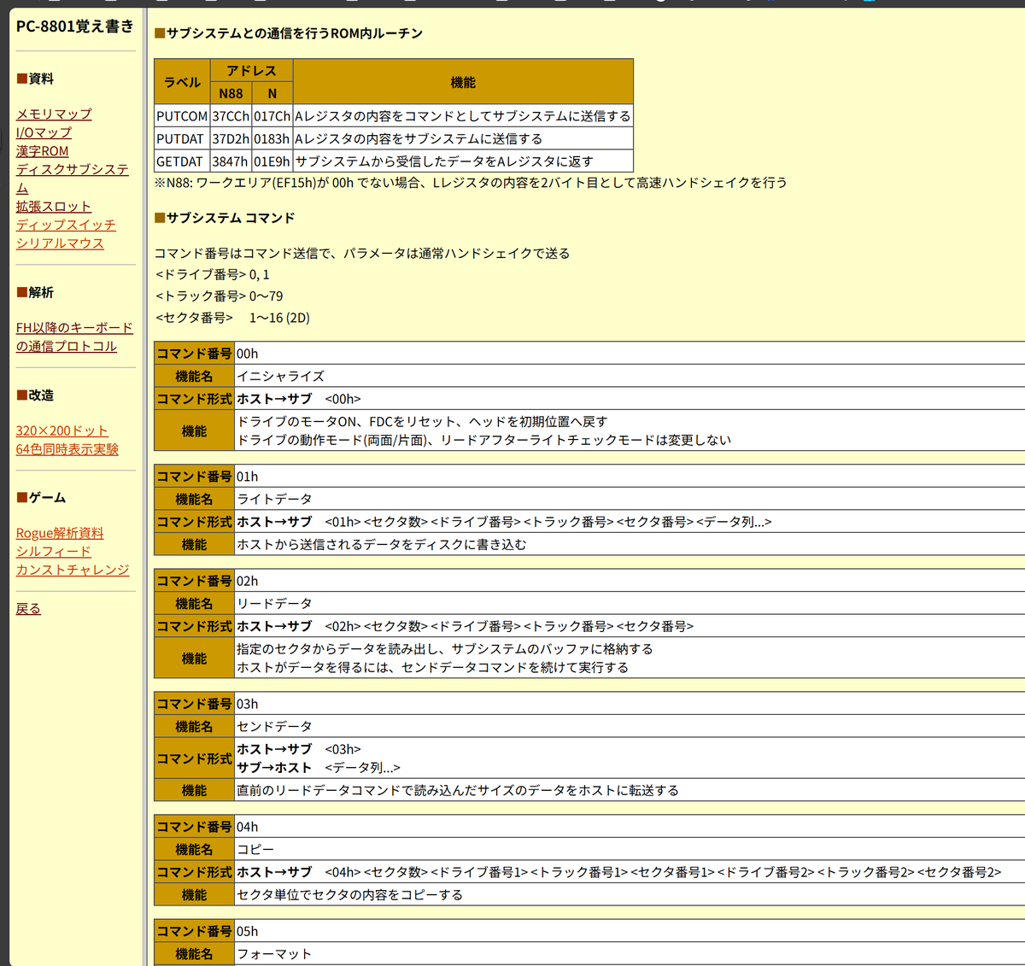Go to the 漢字ROM page
The image size is (1025, 966).
point(43,150)
